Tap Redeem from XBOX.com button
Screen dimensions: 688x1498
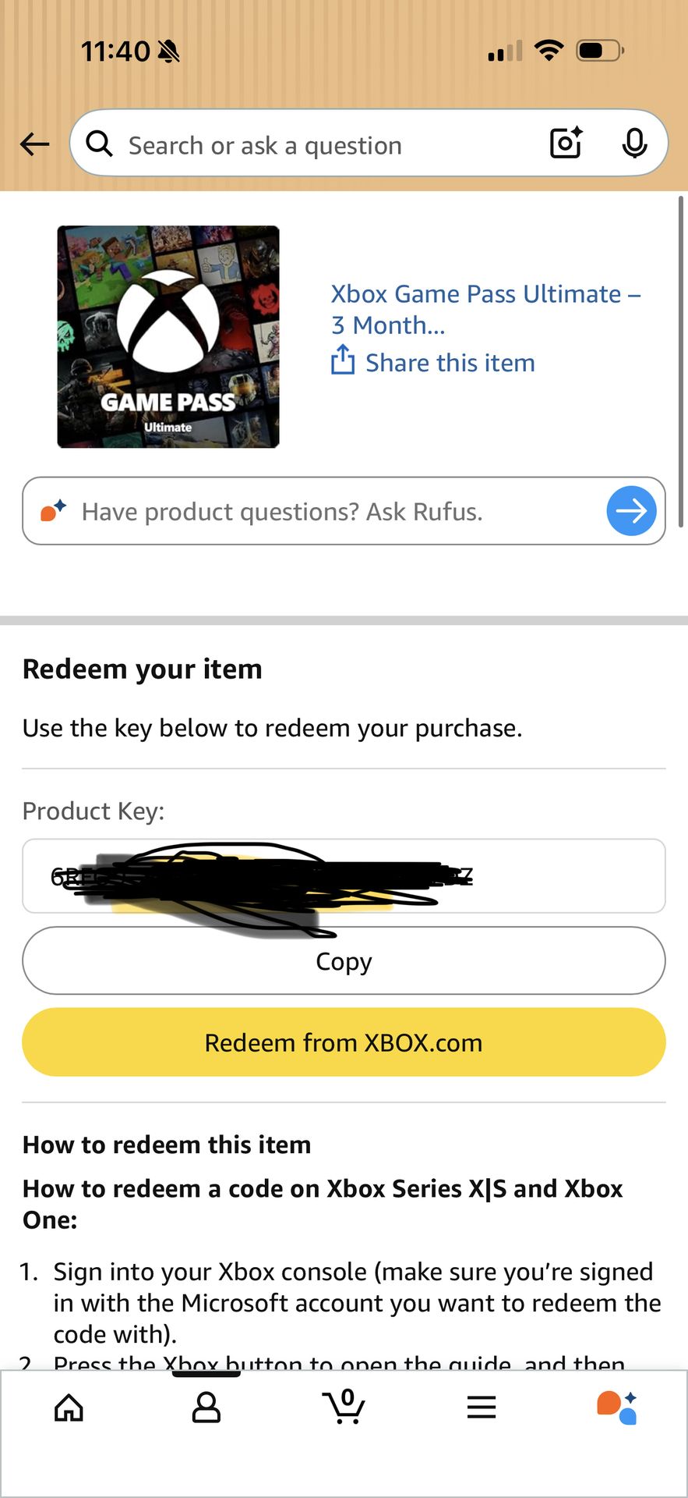(344, 1042)
